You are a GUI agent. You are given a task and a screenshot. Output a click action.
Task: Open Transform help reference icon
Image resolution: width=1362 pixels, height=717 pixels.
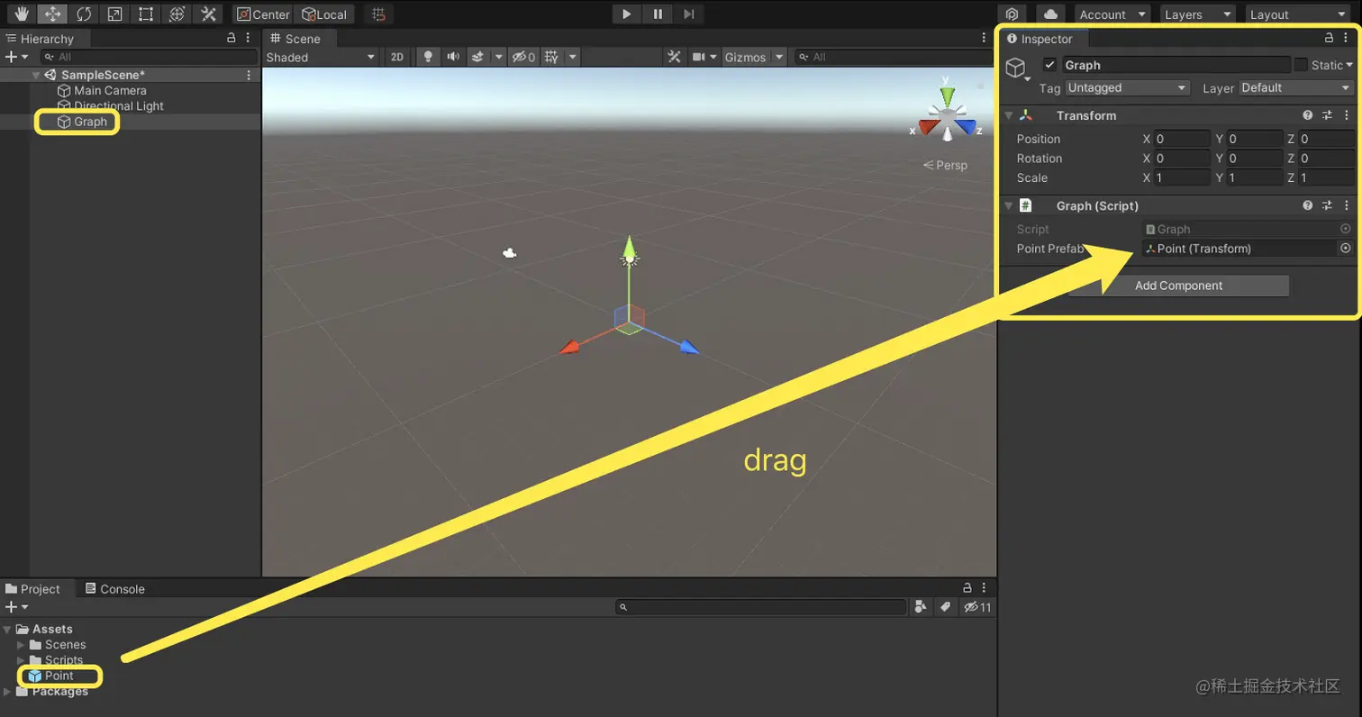1308,115
